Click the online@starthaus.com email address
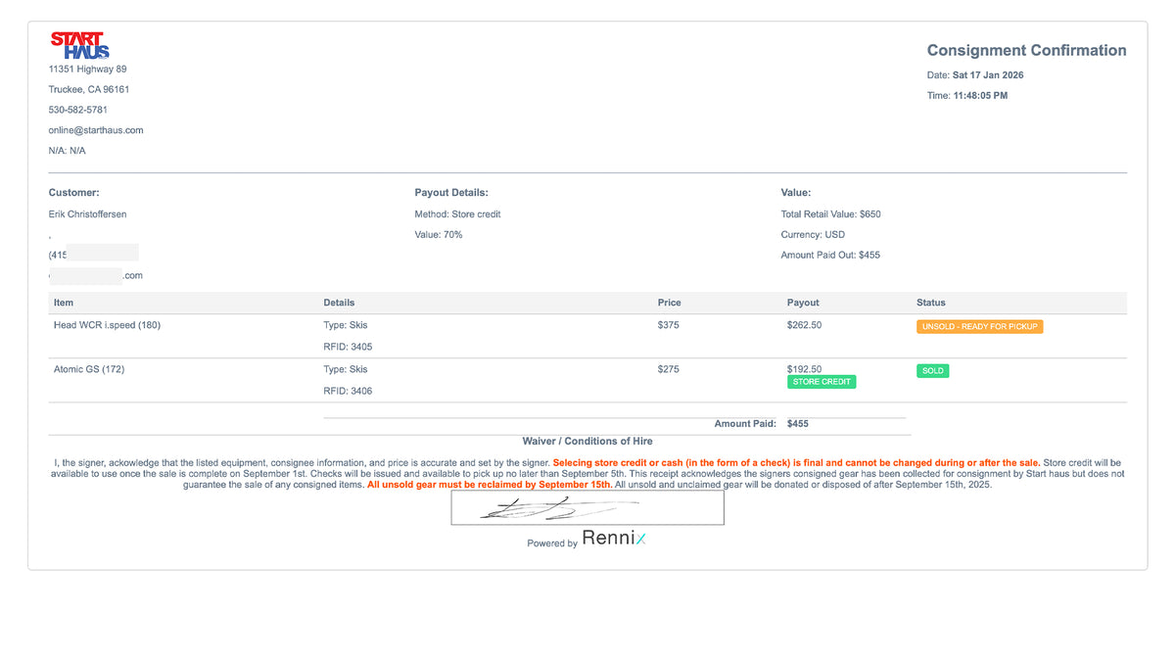Screen dimensions: 1175x661 pos(96,130)
